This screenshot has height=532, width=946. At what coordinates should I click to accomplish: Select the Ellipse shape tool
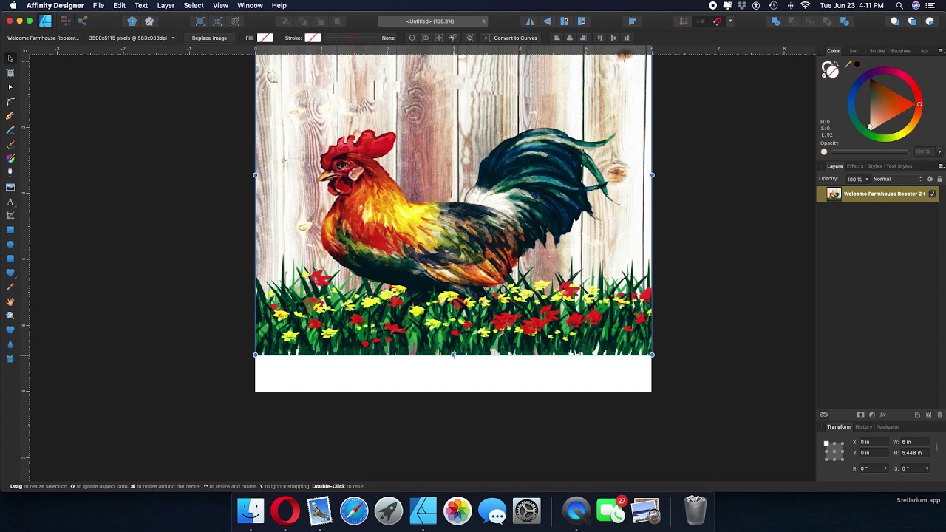[x=10, y=245]
